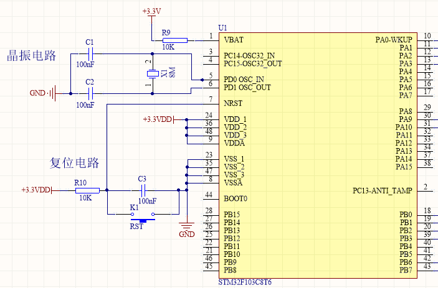Image resolution: width=438 pixels, height=288 pixels.
Task: Click the PA0-WKUP pin label
Action: pos(393,40)
